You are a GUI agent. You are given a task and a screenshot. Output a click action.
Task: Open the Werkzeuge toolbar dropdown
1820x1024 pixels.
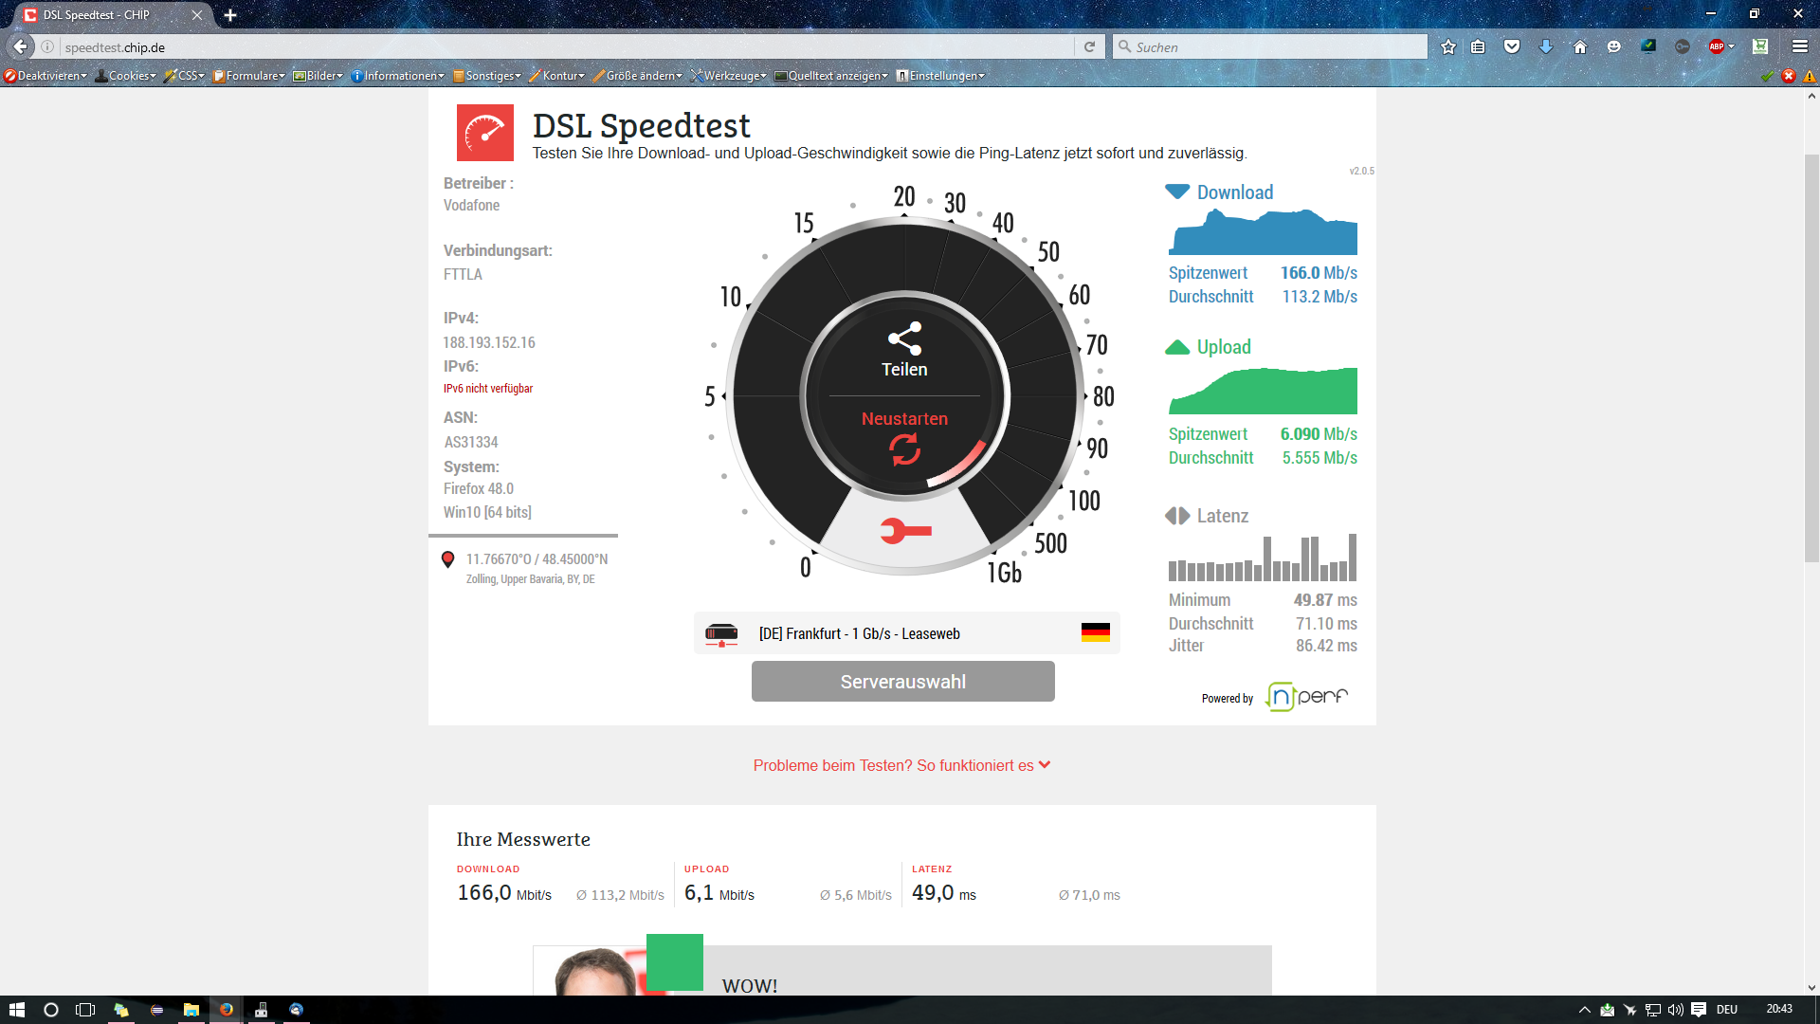pyautogui.click(x=728, y=76)
